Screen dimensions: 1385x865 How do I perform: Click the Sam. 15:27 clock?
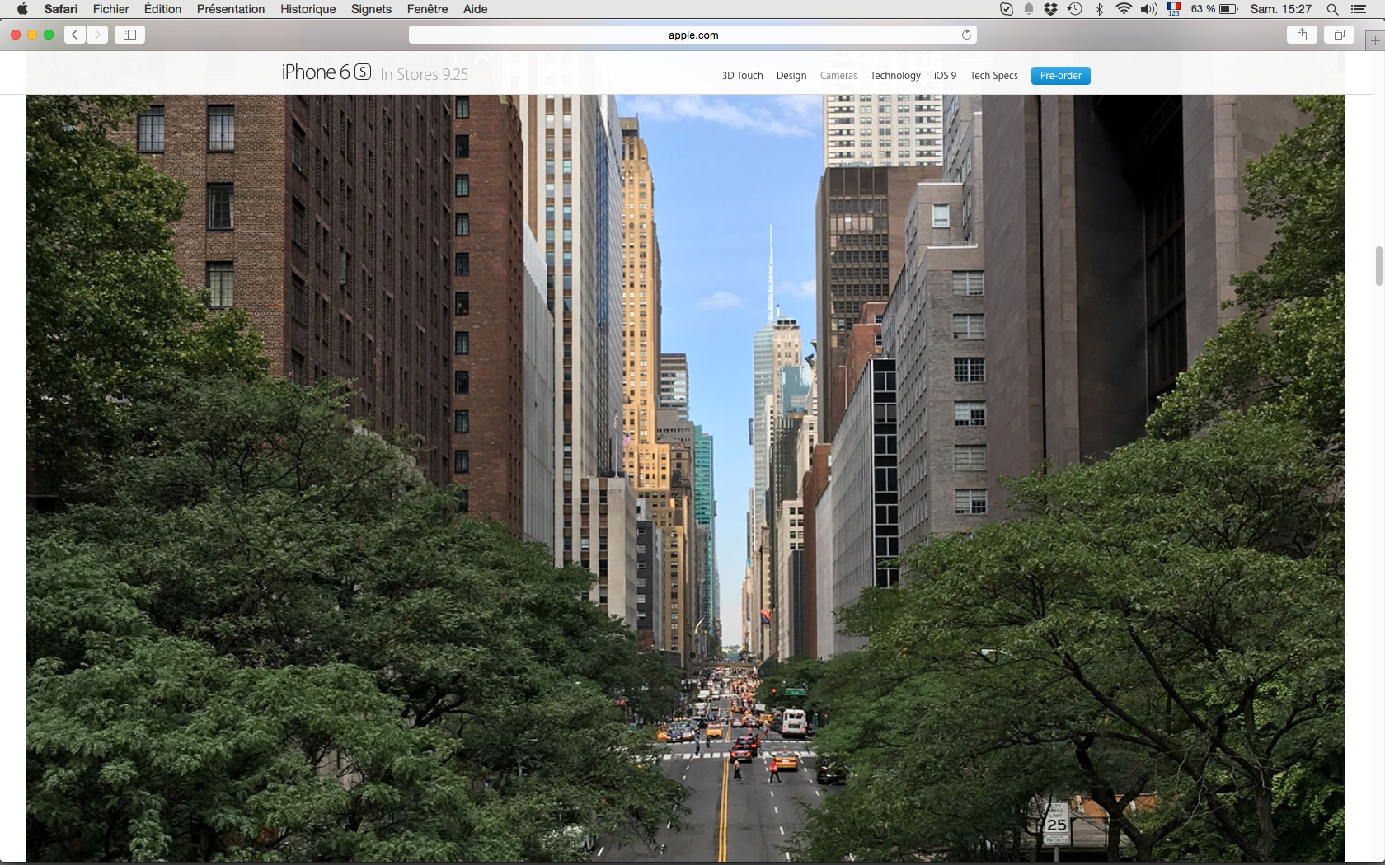1280,9
